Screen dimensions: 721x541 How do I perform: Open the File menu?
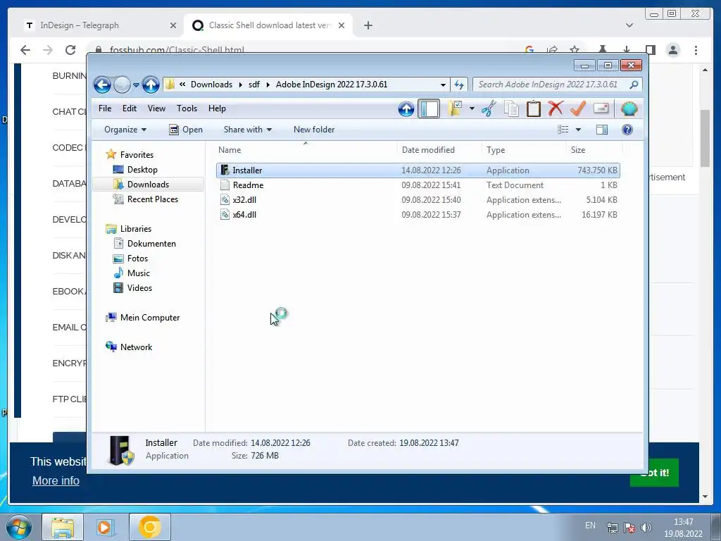click(x=105, y=108)
